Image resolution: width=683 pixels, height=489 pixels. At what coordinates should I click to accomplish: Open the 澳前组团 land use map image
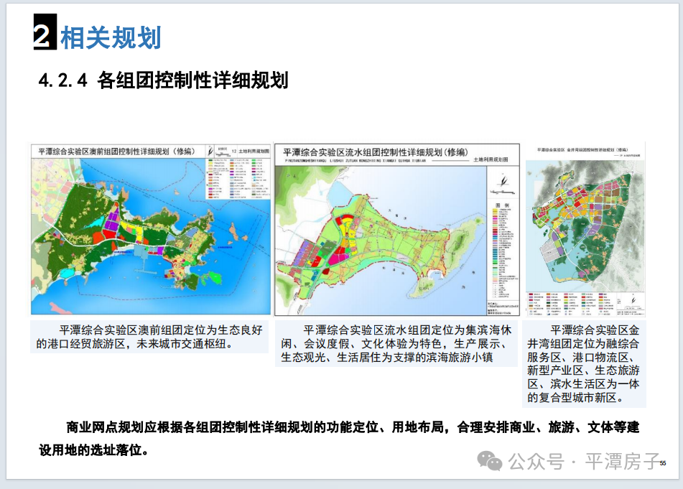pyautogui.click(x=151, y=229)
